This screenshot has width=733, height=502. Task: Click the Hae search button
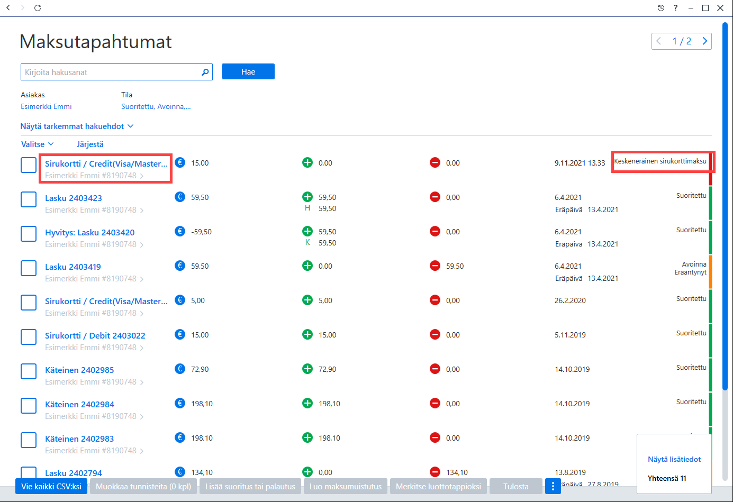(x=248, y=71)
